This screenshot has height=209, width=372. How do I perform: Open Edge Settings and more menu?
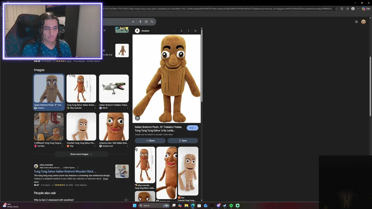tap(358, 9)
